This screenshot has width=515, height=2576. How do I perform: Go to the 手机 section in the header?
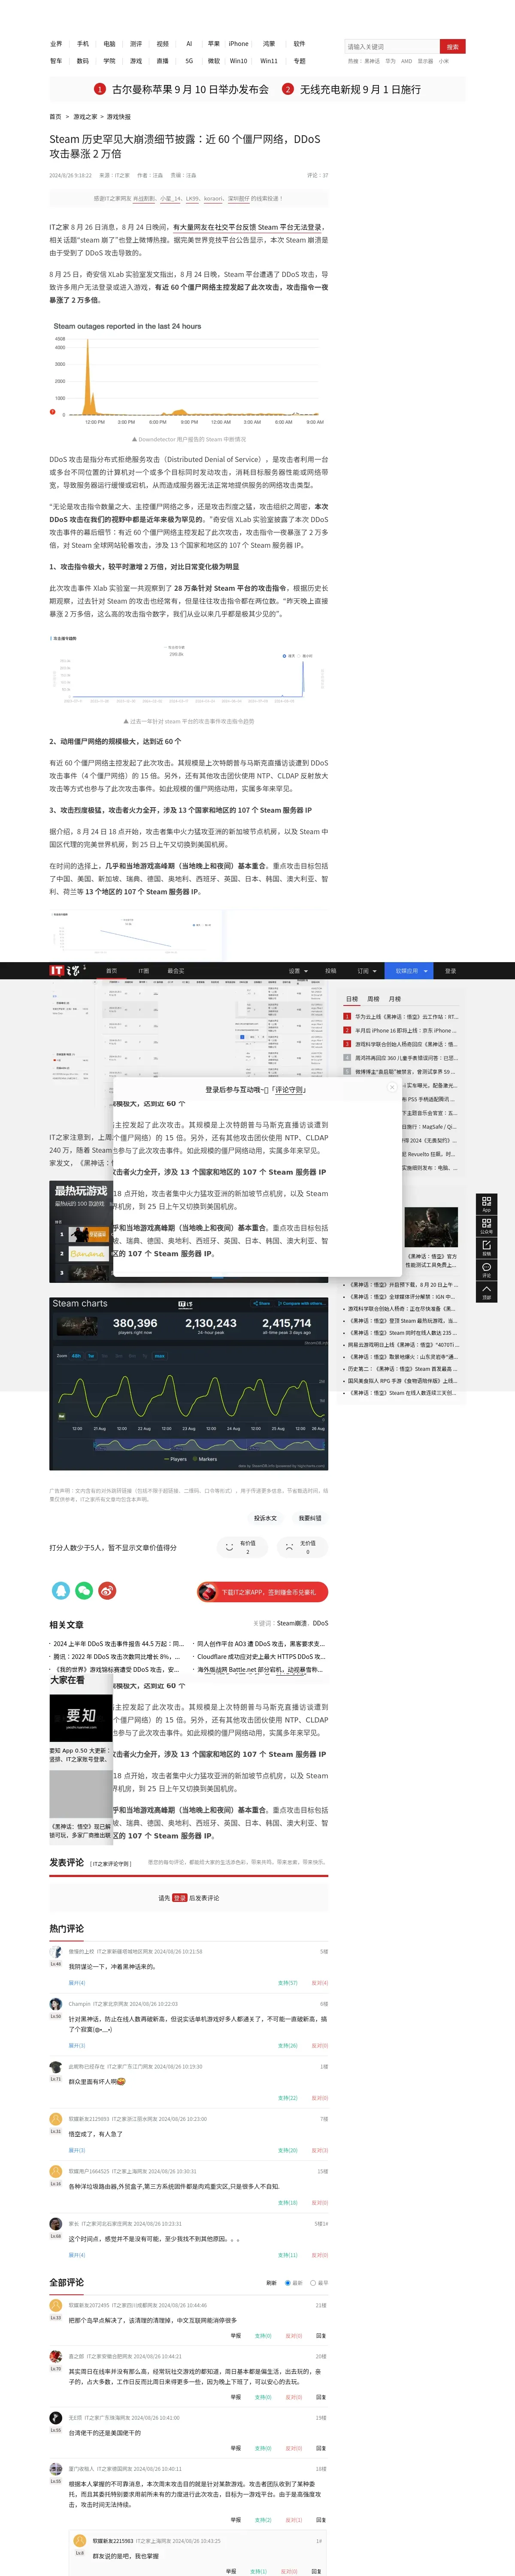pos(83,44)
